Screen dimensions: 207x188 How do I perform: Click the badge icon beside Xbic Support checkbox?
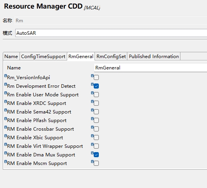click(92, 136)
